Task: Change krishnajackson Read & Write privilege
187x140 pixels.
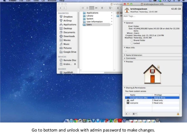Action: (x=159, y=98)
